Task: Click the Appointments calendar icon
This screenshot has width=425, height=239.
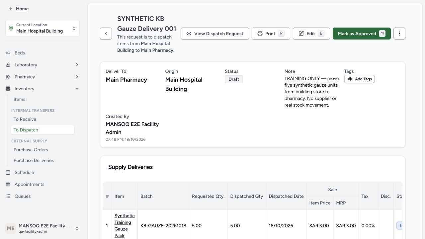Action: (x=8, y=184)
